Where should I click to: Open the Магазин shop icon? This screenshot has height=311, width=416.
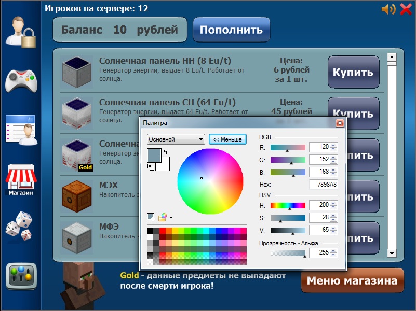click(21, 180)
